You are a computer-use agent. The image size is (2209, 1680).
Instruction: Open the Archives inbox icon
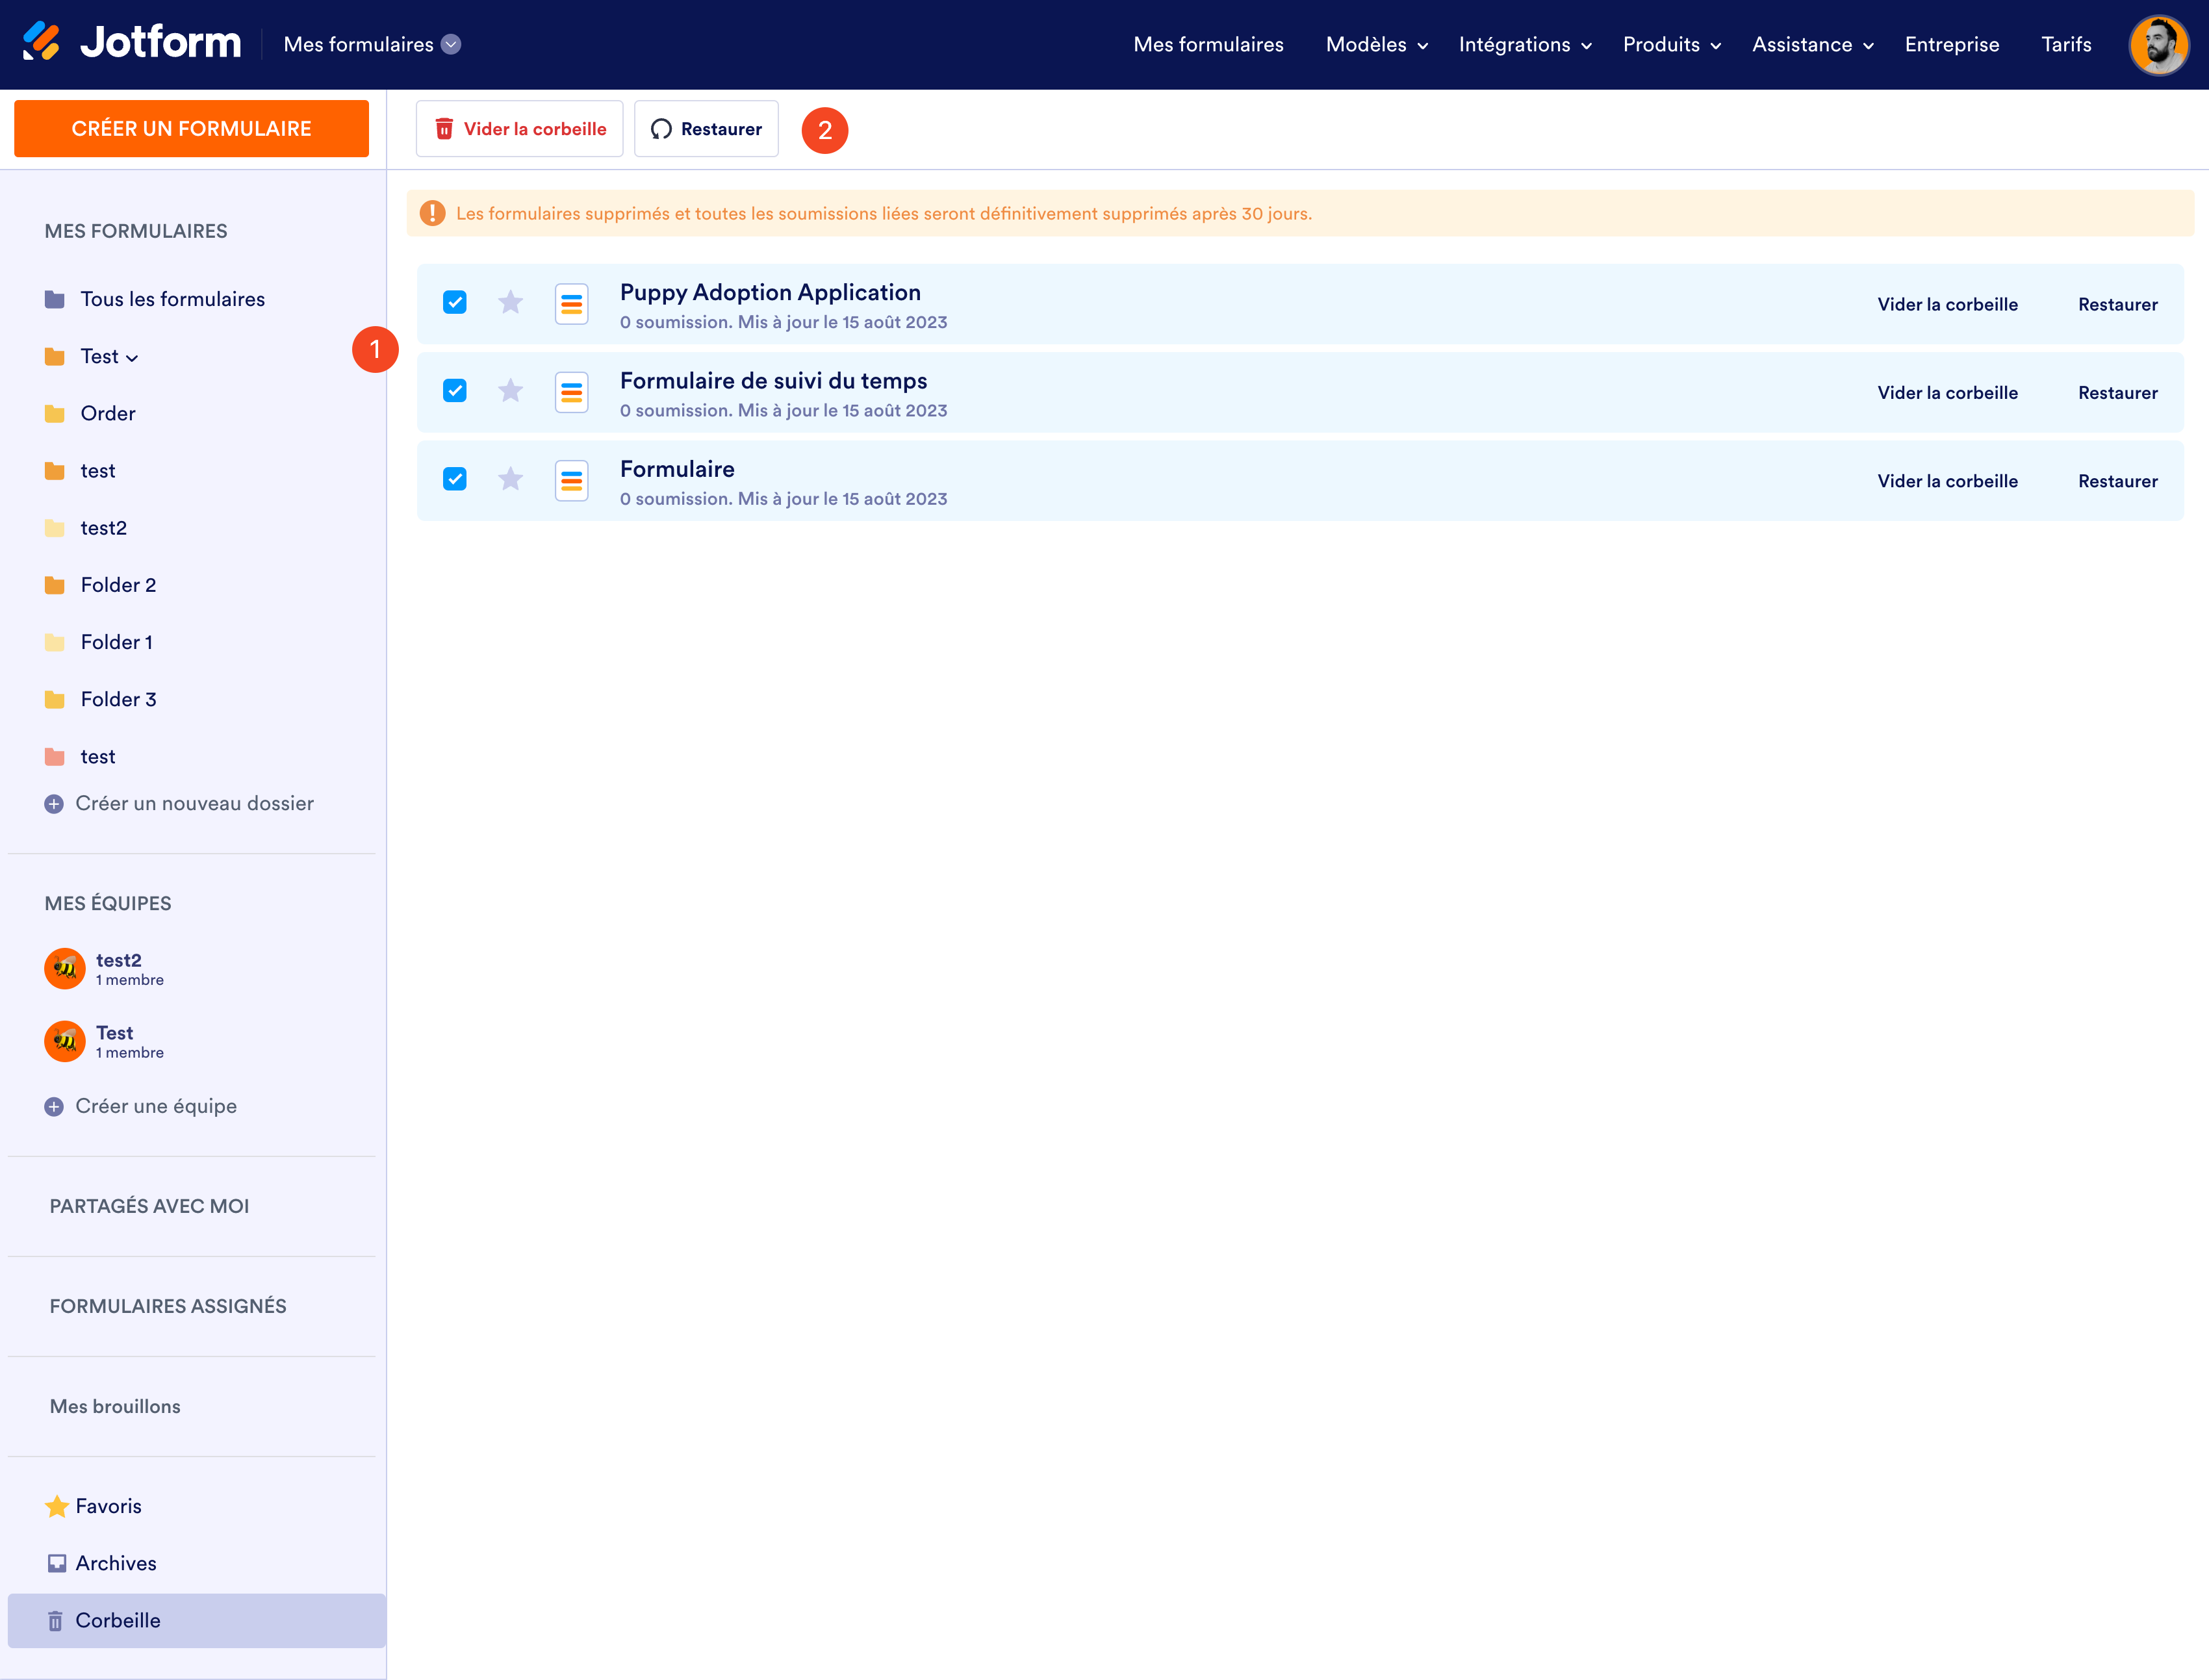pos(57,1563)
